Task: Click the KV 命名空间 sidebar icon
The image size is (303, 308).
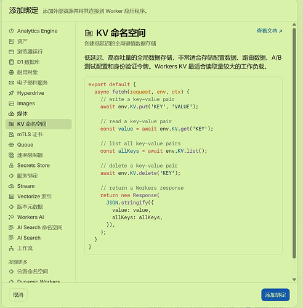Action: click(x=11, y=124)
